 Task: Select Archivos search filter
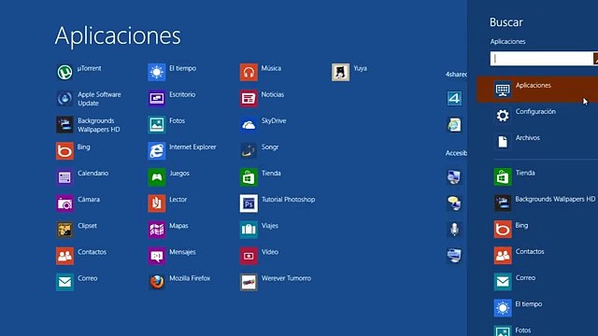click(537, 142)
